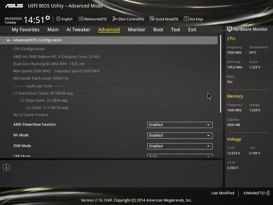Click Max Speed:3500 MHZ text
273x205 pixels.
pyautogui.click(x=32, y=71)
